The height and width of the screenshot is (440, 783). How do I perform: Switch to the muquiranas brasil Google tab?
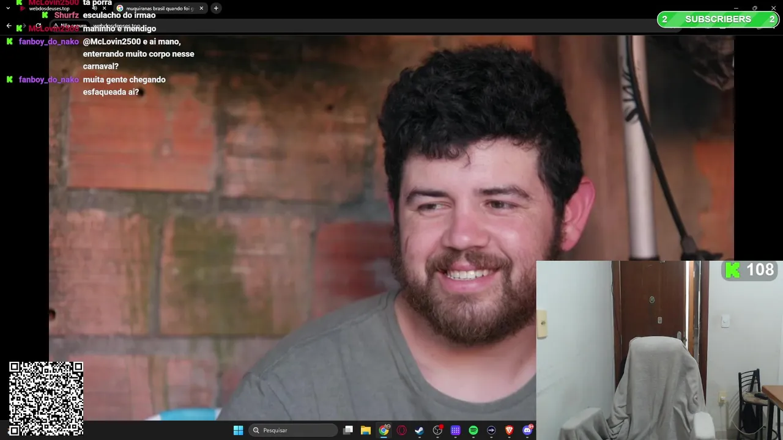click(160, 9)
